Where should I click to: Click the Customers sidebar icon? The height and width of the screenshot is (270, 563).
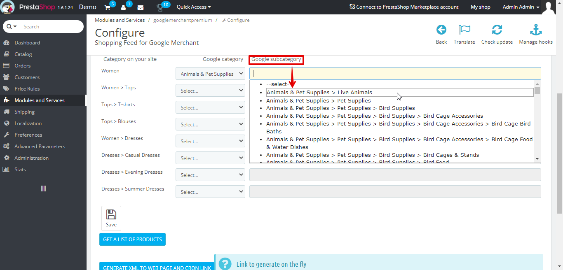pos(6,77)
